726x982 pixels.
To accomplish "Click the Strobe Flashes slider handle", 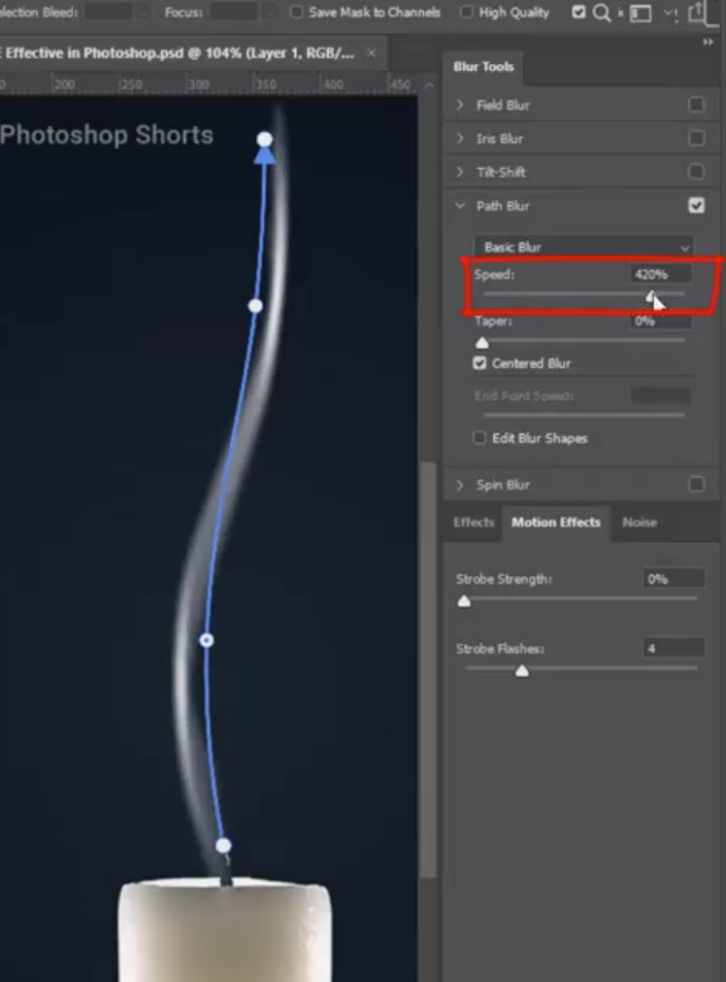I will coord(522,671).
